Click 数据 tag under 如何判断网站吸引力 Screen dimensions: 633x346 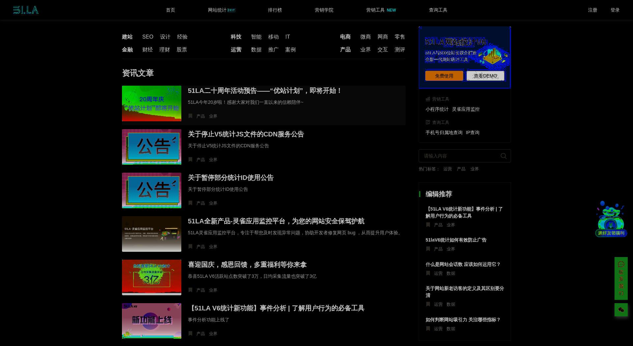point(451,329)
